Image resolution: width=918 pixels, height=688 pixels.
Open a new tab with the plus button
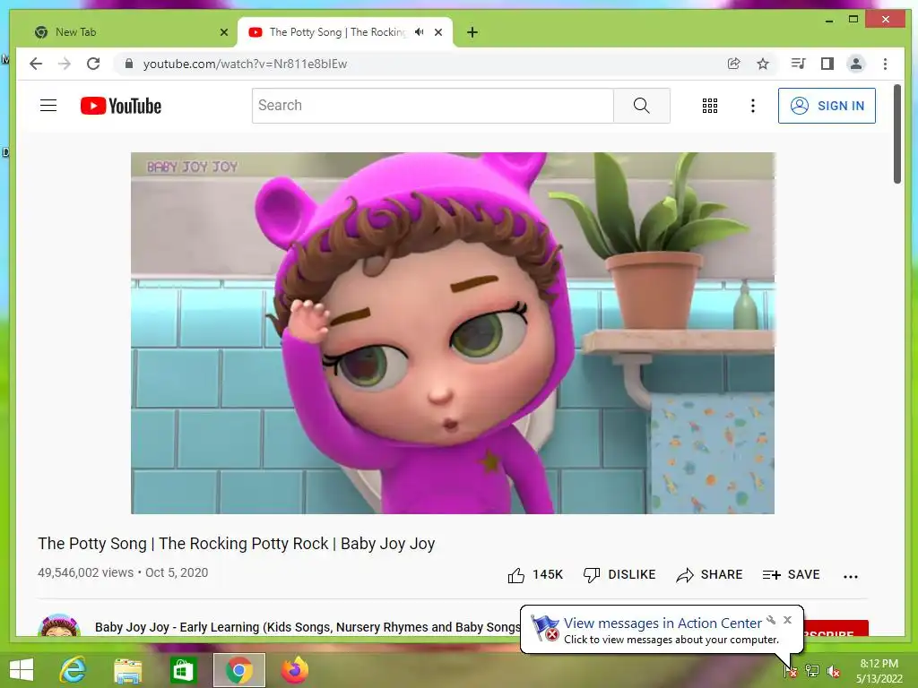pos(472,32)
